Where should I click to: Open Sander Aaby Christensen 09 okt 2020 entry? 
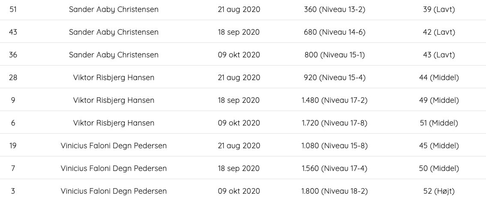243,54
